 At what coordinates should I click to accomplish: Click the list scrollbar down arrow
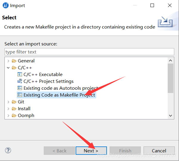171,116
